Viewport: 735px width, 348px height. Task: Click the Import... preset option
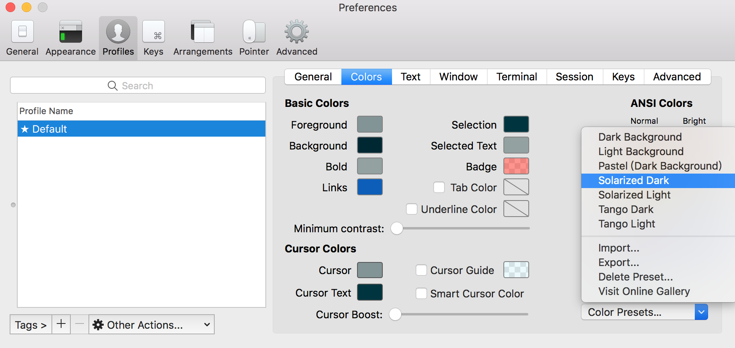(618, 248)
